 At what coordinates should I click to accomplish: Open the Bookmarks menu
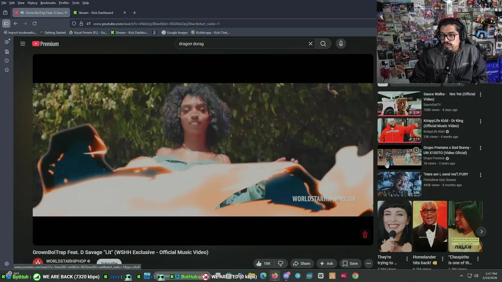(x=48, y=3)
